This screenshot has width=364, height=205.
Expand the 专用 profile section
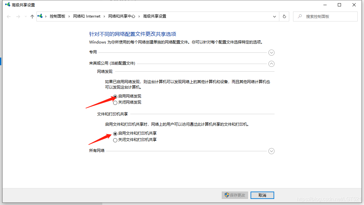click(271, 52)
